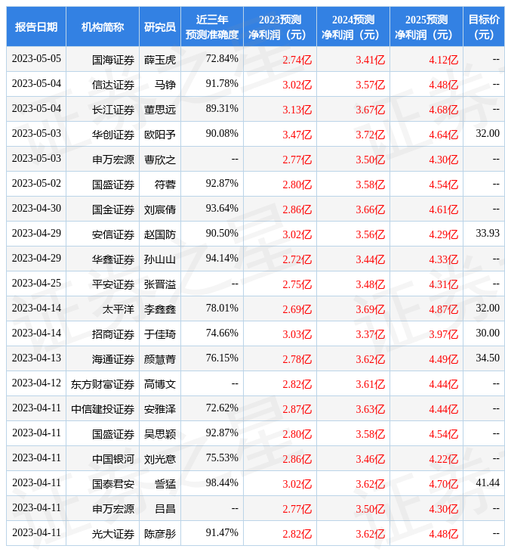Click the 2025预测净利润 column header
The width and height of the screenshot is (505, 552).
point(426,26)
